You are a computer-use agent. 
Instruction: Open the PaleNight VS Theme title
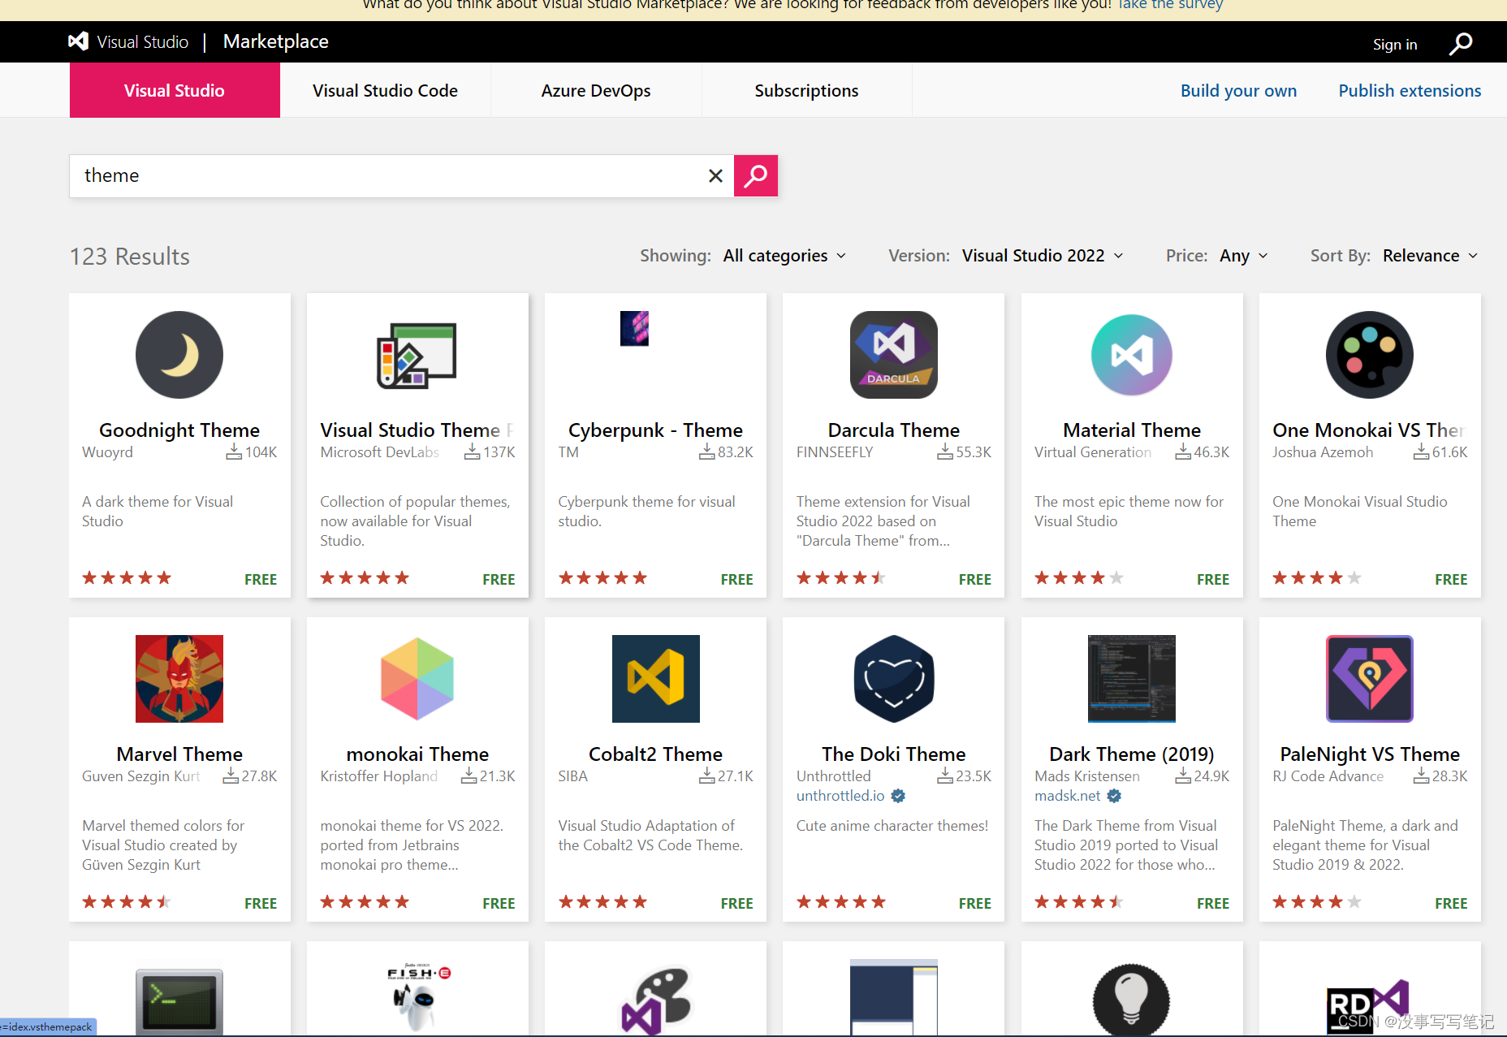[1370, 754]
